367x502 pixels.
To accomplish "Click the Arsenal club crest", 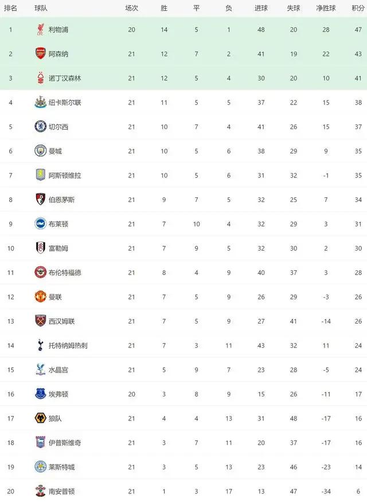I will coord(40,53).
